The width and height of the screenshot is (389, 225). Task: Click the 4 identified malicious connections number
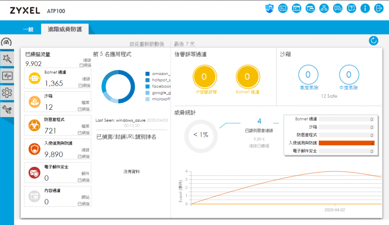[259, 121]
